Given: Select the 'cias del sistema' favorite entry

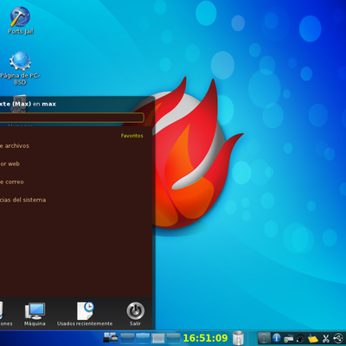Looking at the screenshot, I should point(22,200).
